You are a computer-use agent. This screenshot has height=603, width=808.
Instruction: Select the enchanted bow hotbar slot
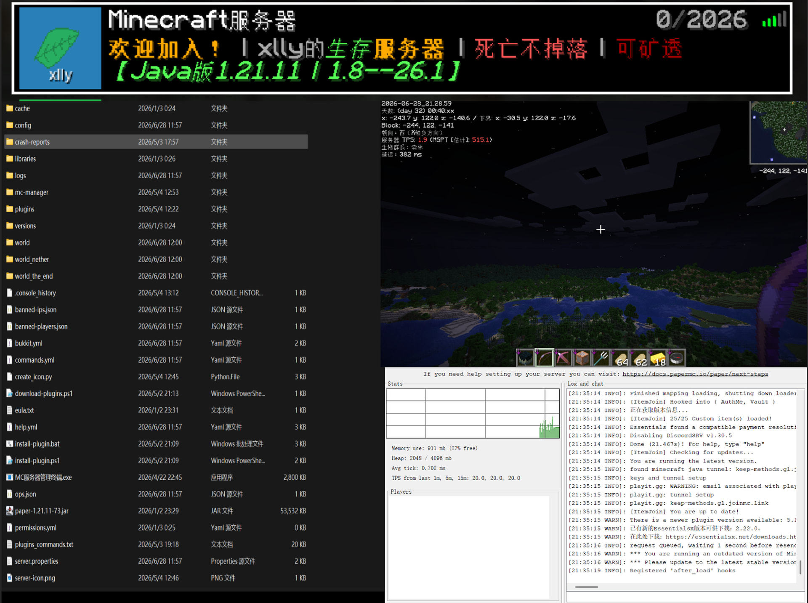pos(544,358)
